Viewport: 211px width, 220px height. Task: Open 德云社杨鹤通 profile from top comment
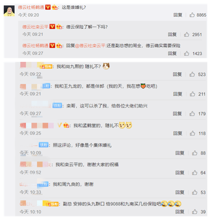coord(31,7)
